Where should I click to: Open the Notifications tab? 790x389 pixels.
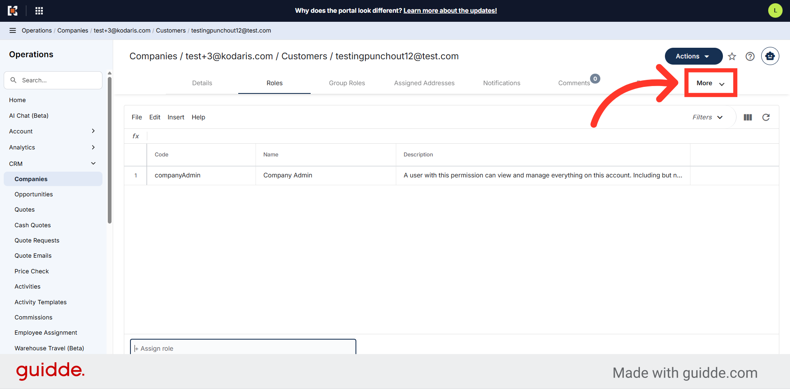pos(502,83)
